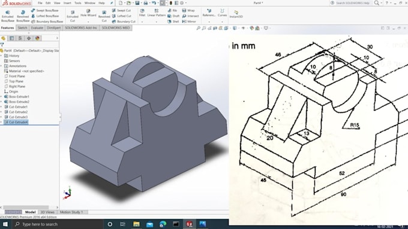This screenshot has width=408, height=229.
Task: Click the Fillet tool
Action: pos(142,13)
